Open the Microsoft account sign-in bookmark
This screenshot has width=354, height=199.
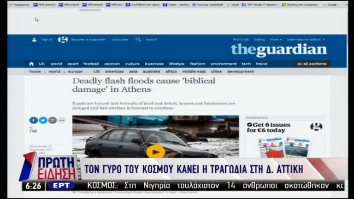pos(300,5)
